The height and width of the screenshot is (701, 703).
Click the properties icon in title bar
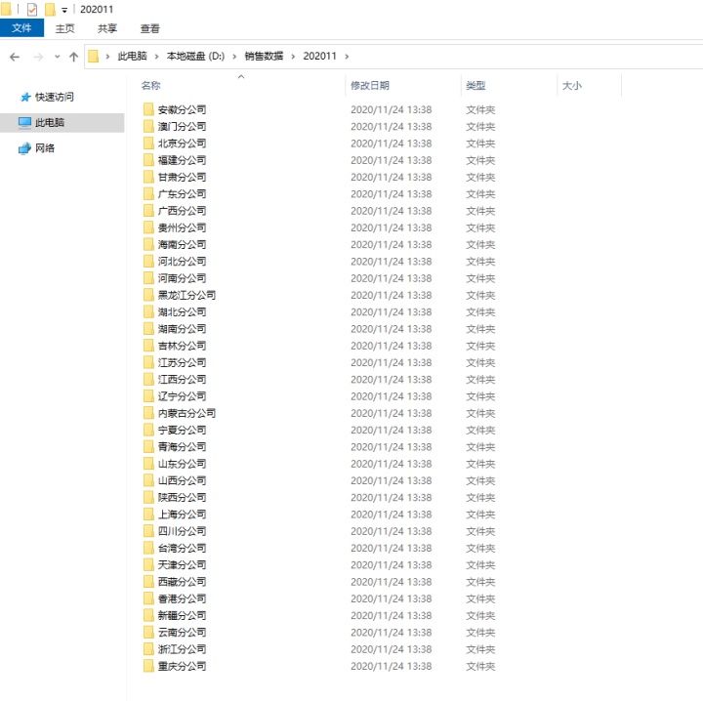click(x=32, y=9)
